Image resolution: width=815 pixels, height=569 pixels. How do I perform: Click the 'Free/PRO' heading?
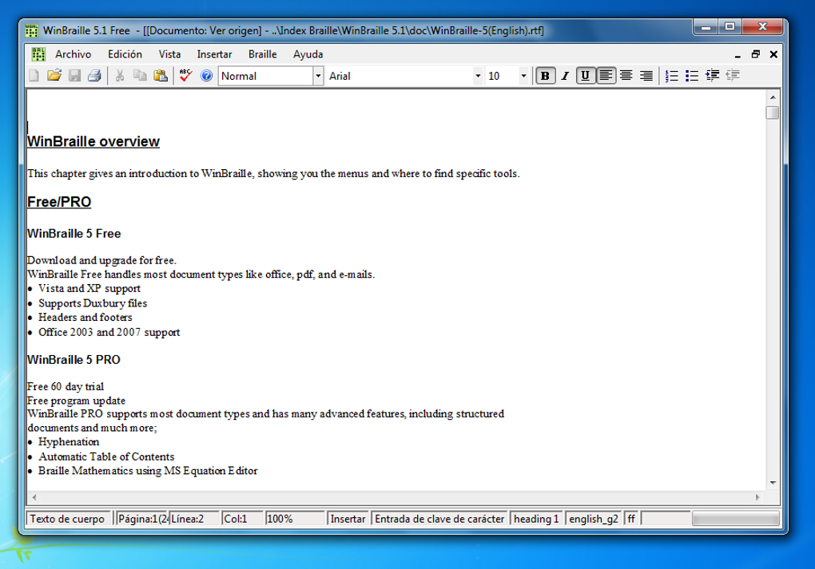click(x=59, y=202)
